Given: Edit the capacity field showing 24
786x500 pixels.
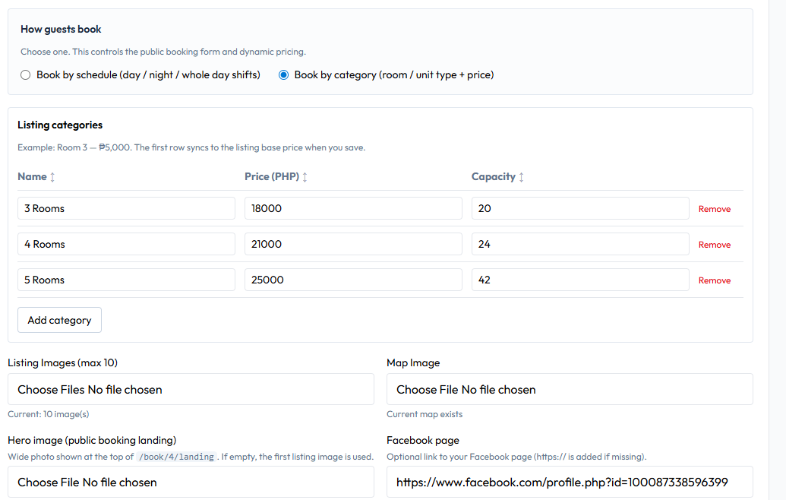Looking at the screenshot, I should click(580, 244).
